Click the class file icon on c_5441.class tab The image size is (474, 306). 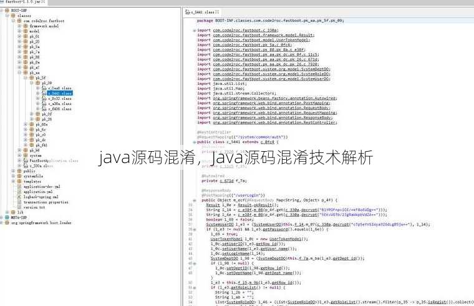coord(188,12)
